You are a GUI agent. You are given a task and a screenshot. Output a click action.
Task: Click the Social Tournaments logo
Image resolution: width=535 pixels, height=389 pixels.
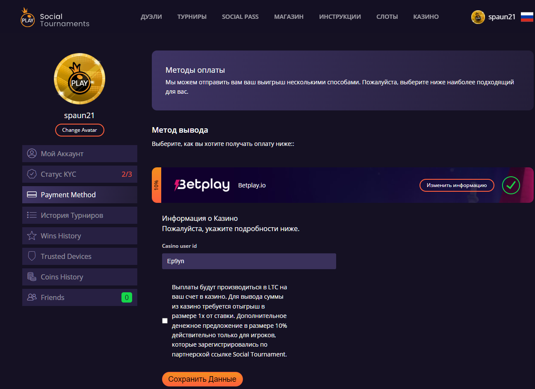[x=55, y=18]
